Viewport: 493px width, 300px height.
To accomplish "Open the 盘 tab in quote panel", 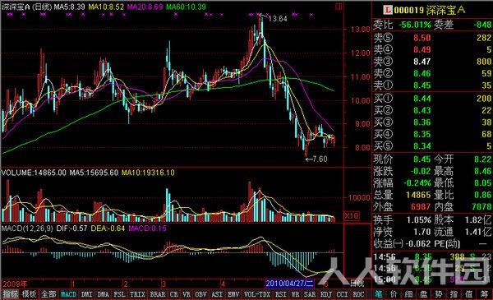I will click(x=423, y=294).
